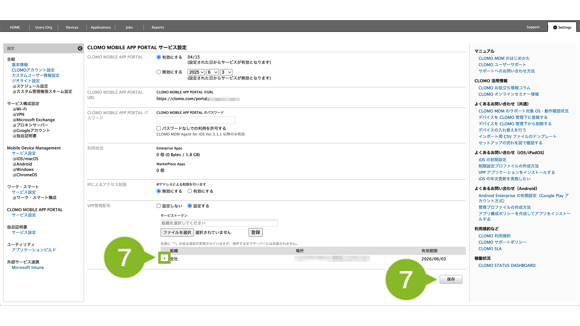Open Applications menu

[101, 27]
